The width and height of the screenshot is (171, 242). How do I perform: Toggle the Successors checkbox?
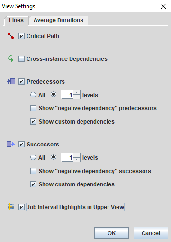[x=21, y=145]
